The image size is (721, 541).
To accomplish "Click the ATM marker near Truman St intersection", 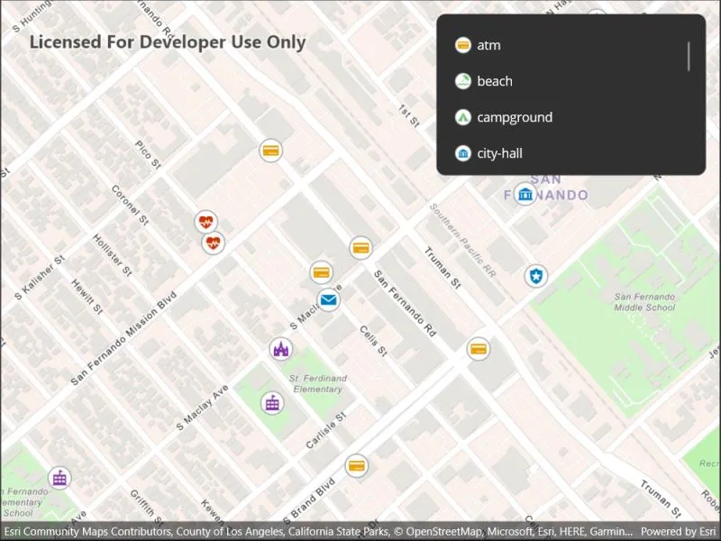I will click(x=479, y=349).
